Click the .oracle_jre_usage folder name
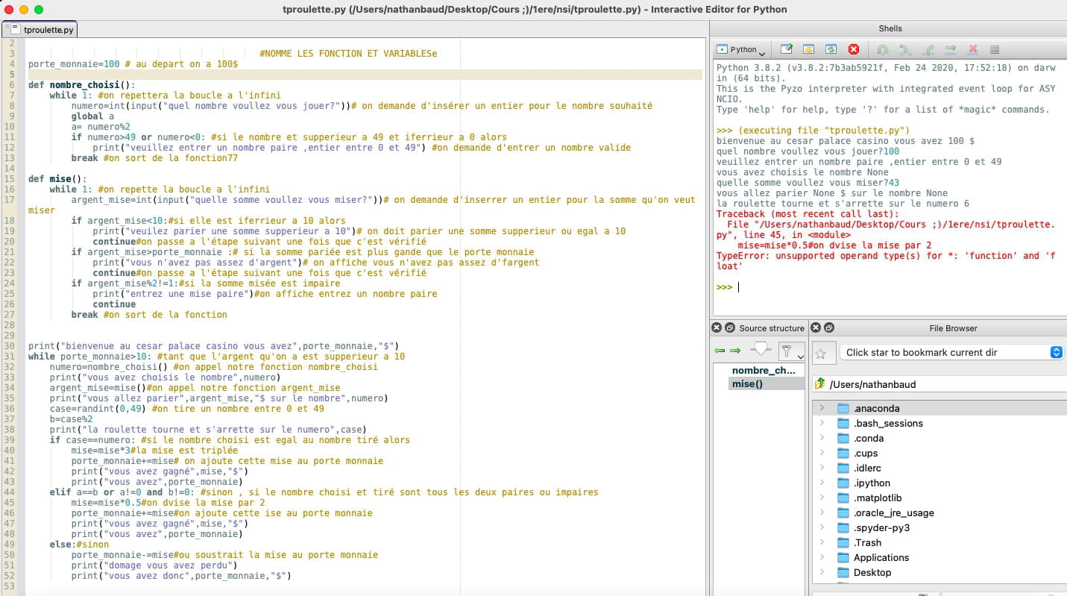1067x596 pixels. pos(893,512)
